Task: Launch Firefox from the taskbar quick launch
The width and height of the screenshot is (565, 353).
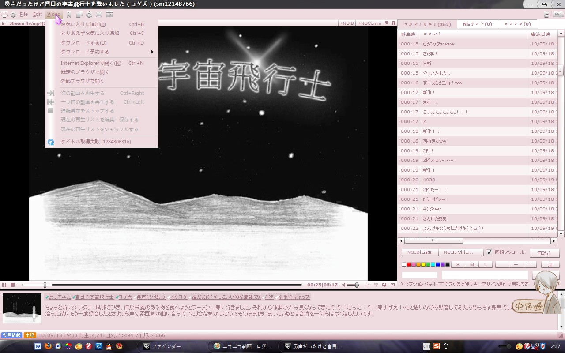Action: [x=48, y=346]
